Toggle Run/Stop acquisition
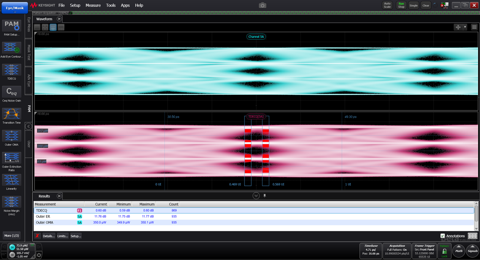This screenshot has width=480, height=260. [401, 5]
